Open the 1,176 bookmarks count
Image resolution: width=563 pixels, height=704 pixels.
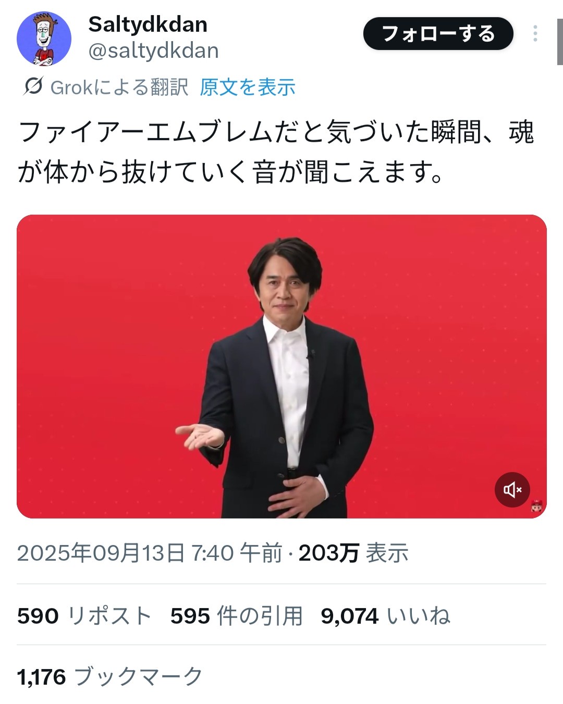[109, 676]
